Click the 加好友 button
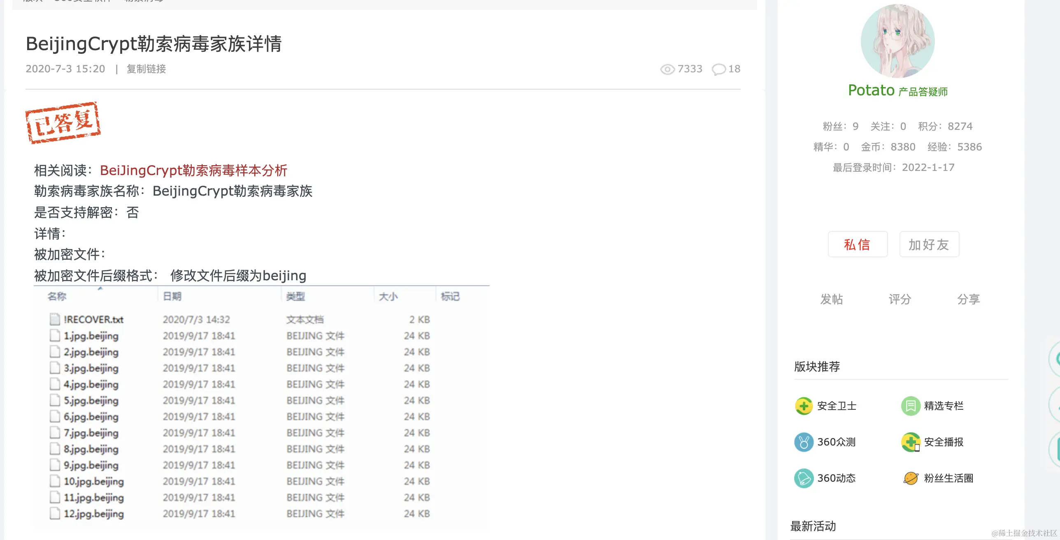 click(x=929, y=245)
